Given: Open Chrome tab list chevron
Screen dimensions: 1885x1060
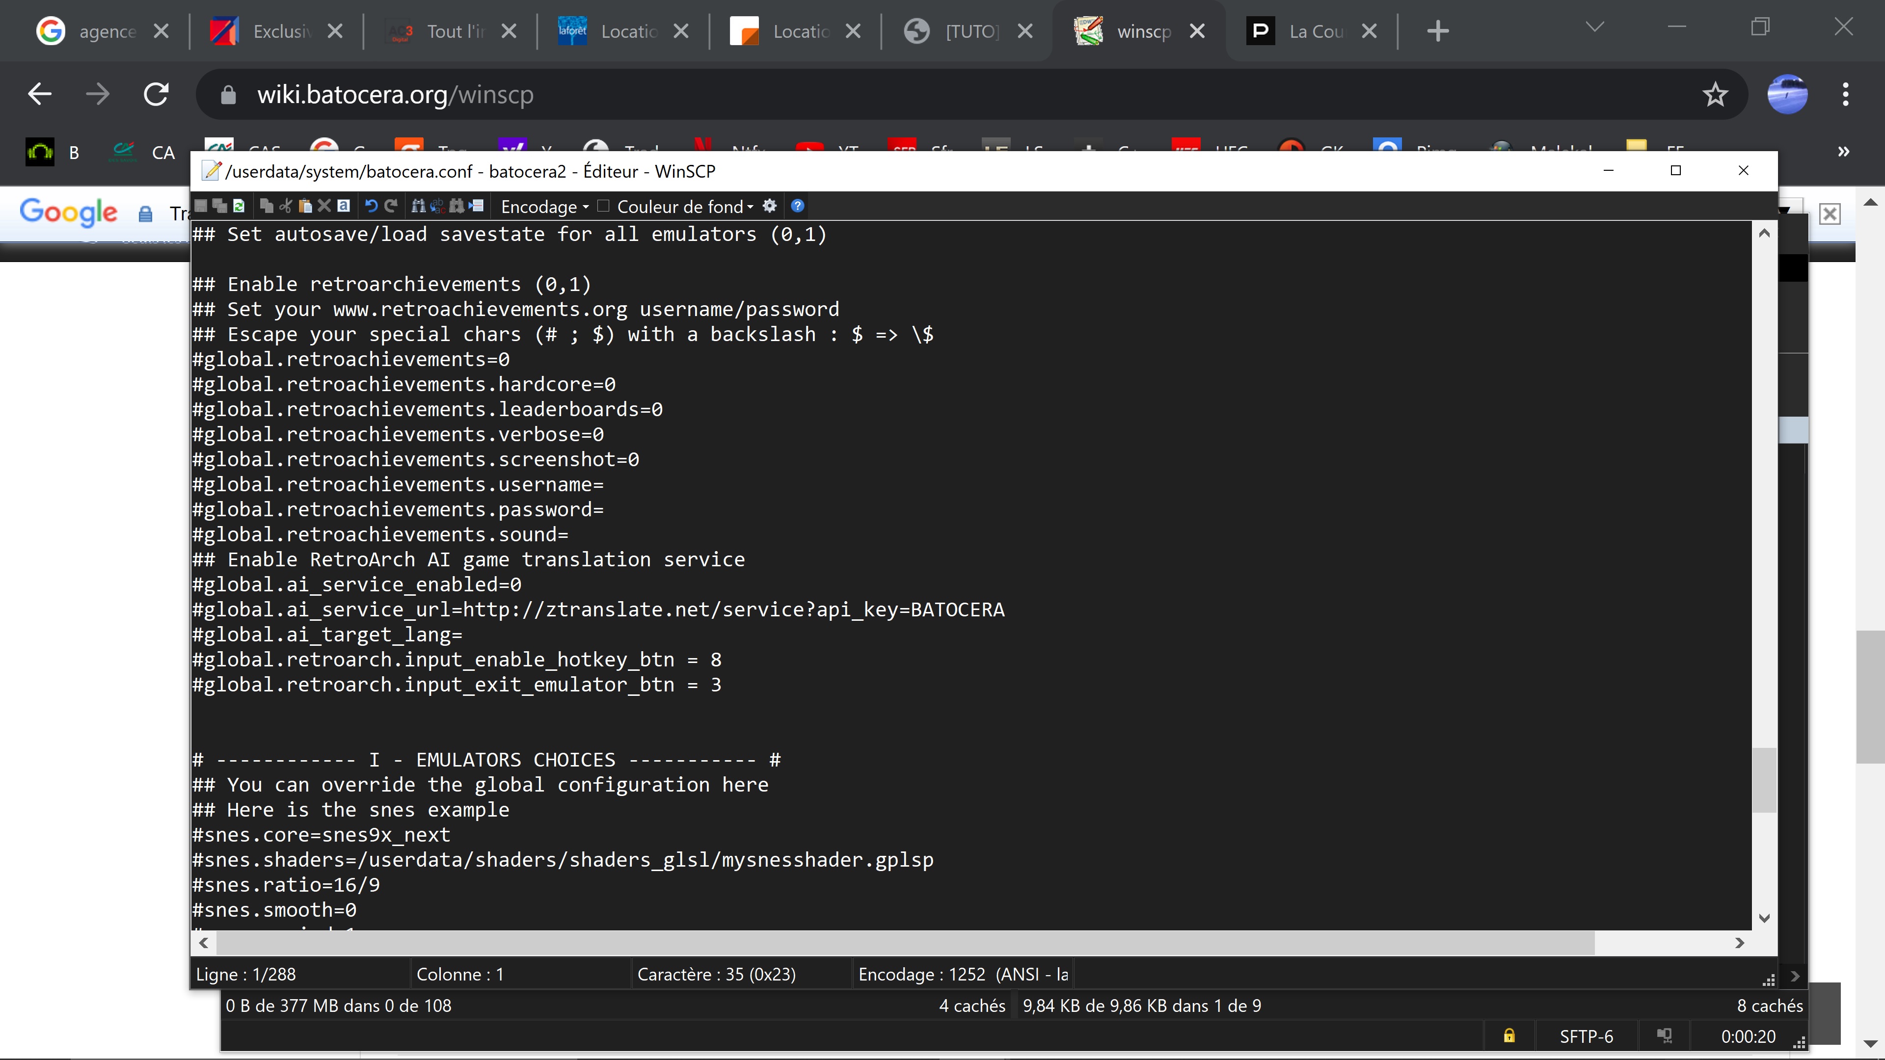Looking at the screenshot, I should click(1594, 28).
